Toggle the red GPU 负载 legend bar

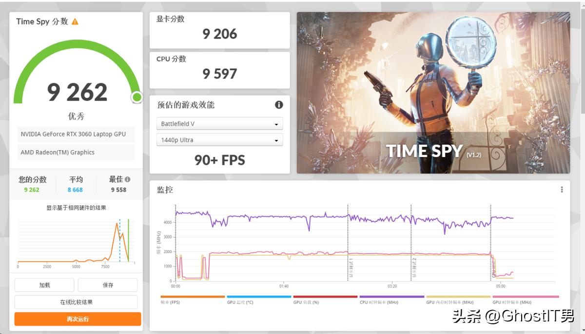click(325, 296)
